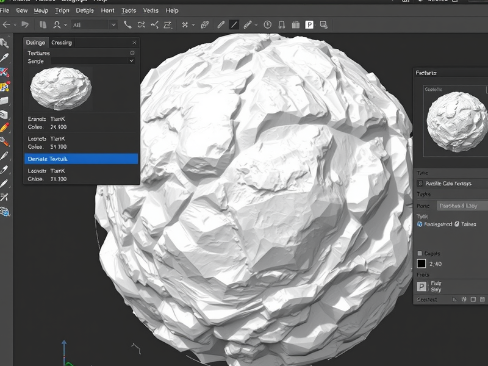Screen dimensions: 488x366
Task: Click the chain link icon in the toolbar
Action: pos(204,24)
